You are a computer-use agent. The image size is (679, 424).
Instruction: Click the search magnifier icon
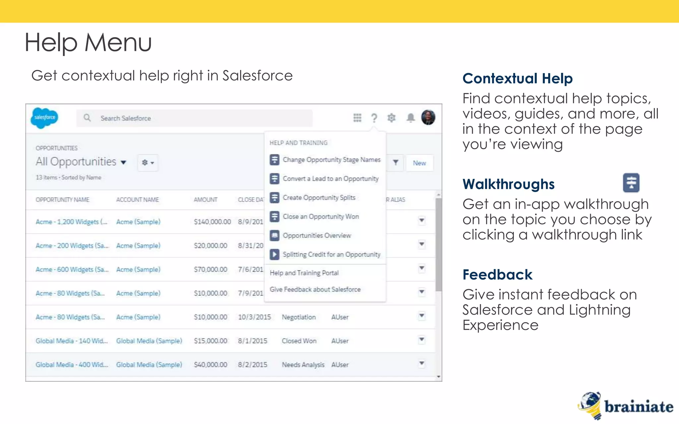coord(87,118)
